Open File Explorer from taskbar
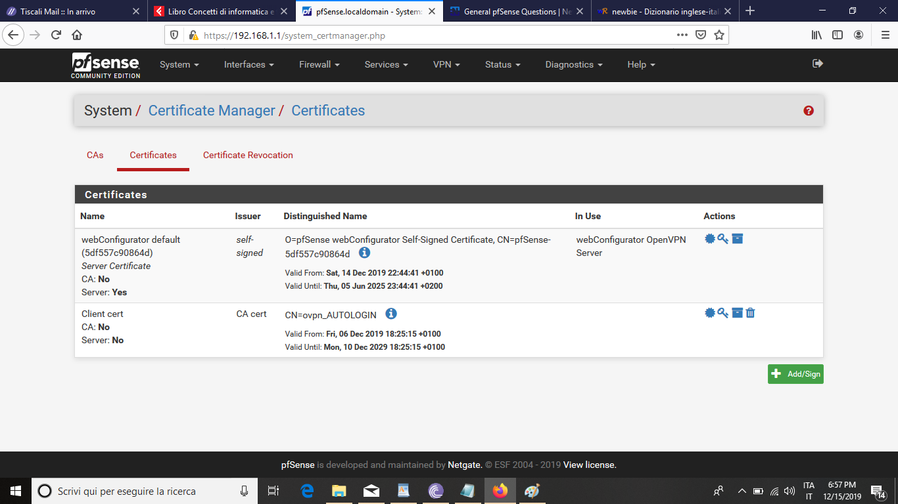The image size is (898, 504). coord(339,491)
